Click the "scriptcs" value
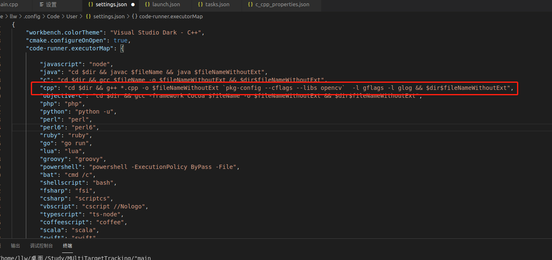The width and height of the screenshot is (552, 260). coord(93,198)
